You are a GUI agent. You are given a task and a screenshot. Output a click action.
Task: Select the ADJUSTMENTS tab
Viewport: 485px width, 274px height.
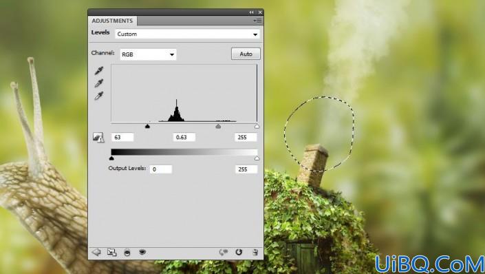point(112,21)
